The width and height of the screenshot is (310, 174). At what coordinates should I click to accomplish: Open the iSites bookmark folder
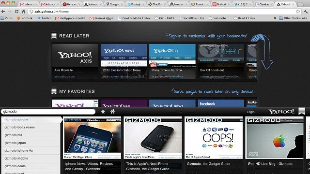(x=6, y=18)
